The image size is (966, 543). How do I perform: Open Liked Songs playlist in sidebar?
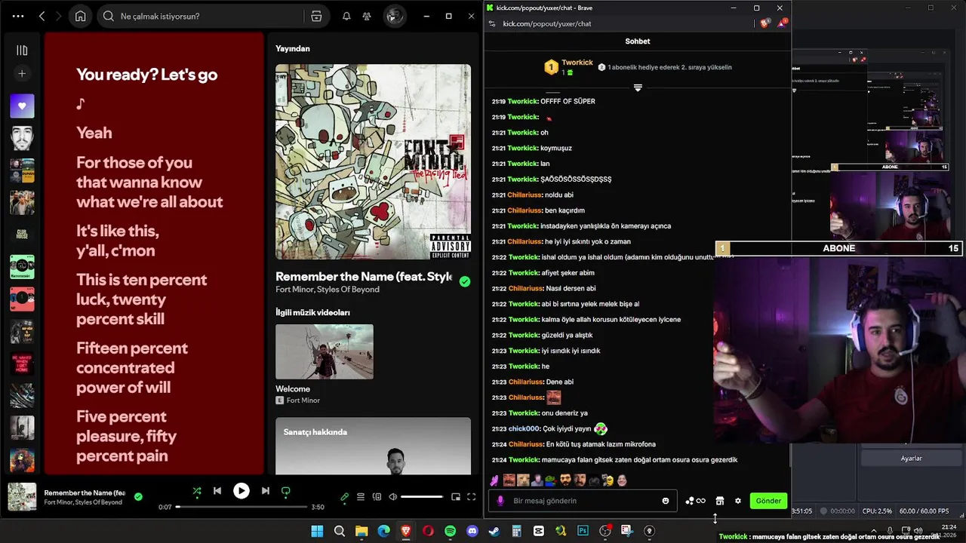point(22,106)
